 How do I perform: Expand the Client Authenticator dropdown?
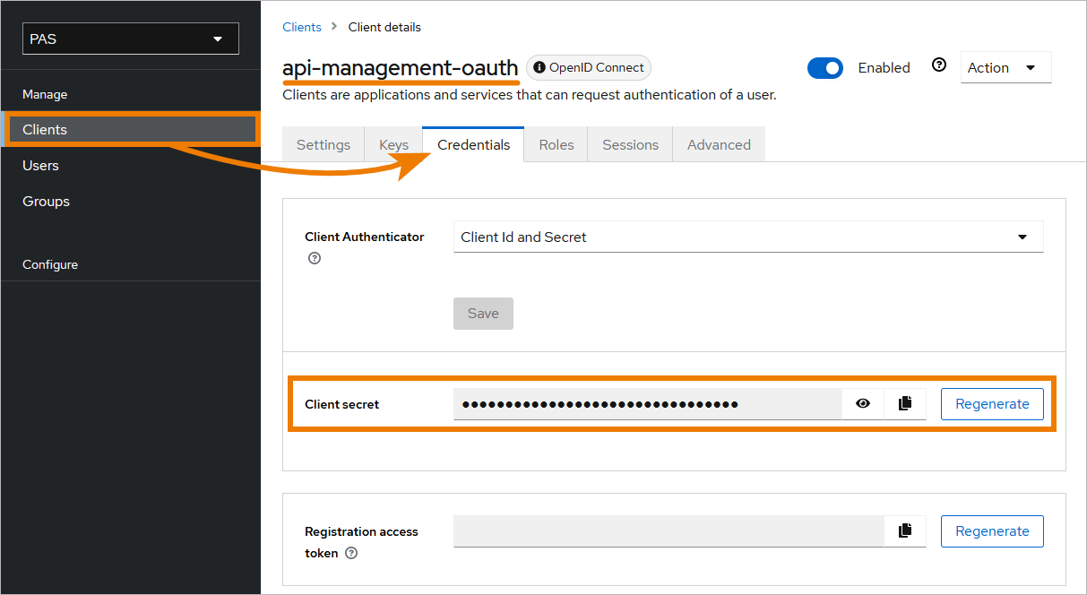(x=748, y=237)
